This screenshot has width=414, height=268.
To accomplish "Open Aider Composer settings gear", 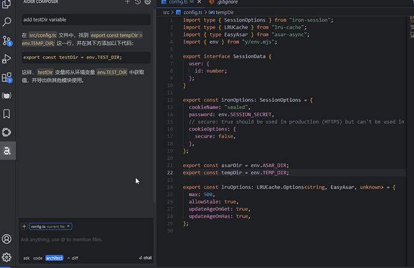I will [148, 2].
